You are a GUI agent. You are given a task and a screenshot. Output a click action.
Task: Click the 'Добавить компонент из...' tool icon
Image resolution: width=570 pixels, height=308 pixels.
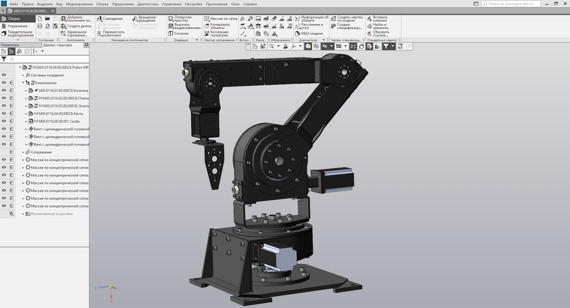(63, 19)
